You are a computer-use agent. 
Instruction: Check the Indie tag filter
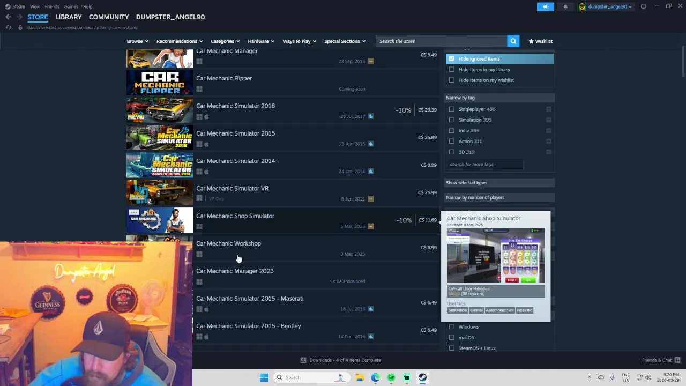452,130
